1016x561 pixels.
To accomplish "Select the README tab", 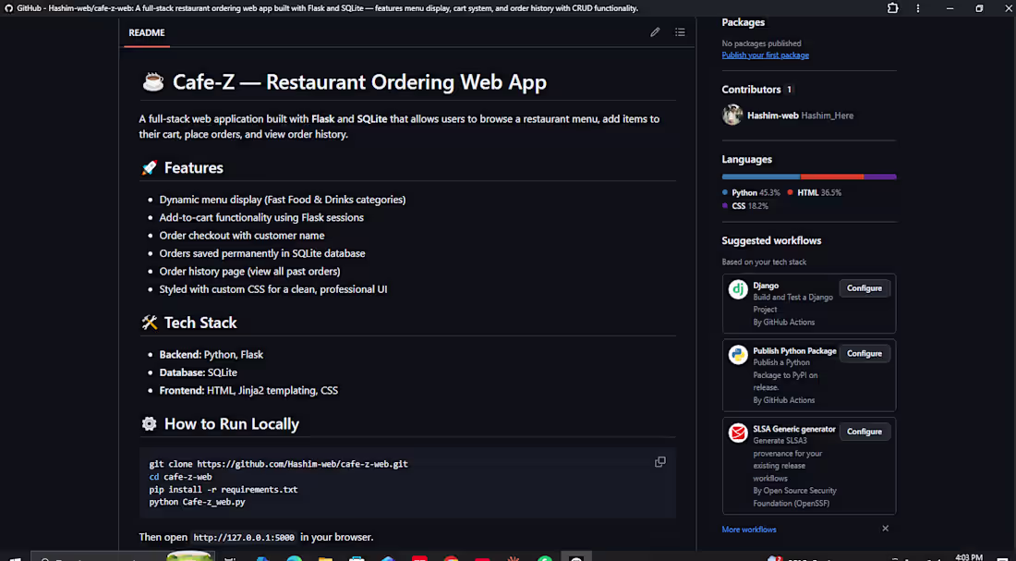I will click(x=147, y=32).
